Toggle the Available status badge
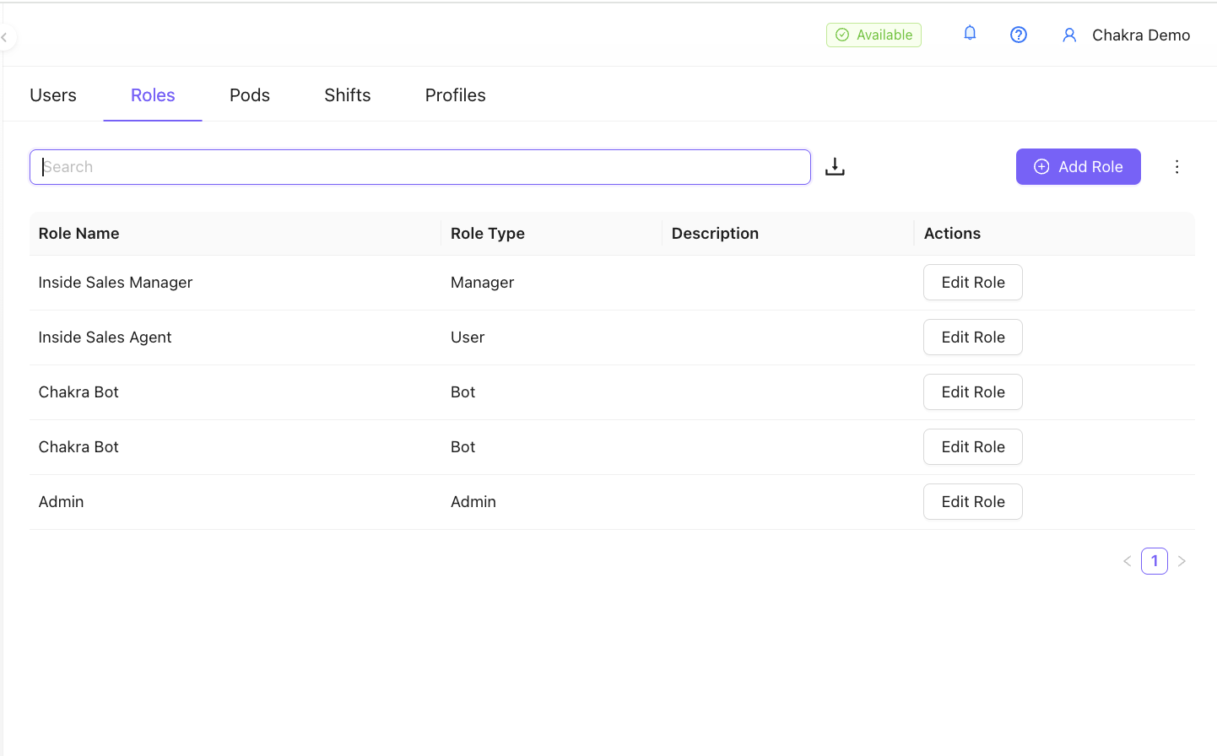1217x756 pixels. coord(874,35)
